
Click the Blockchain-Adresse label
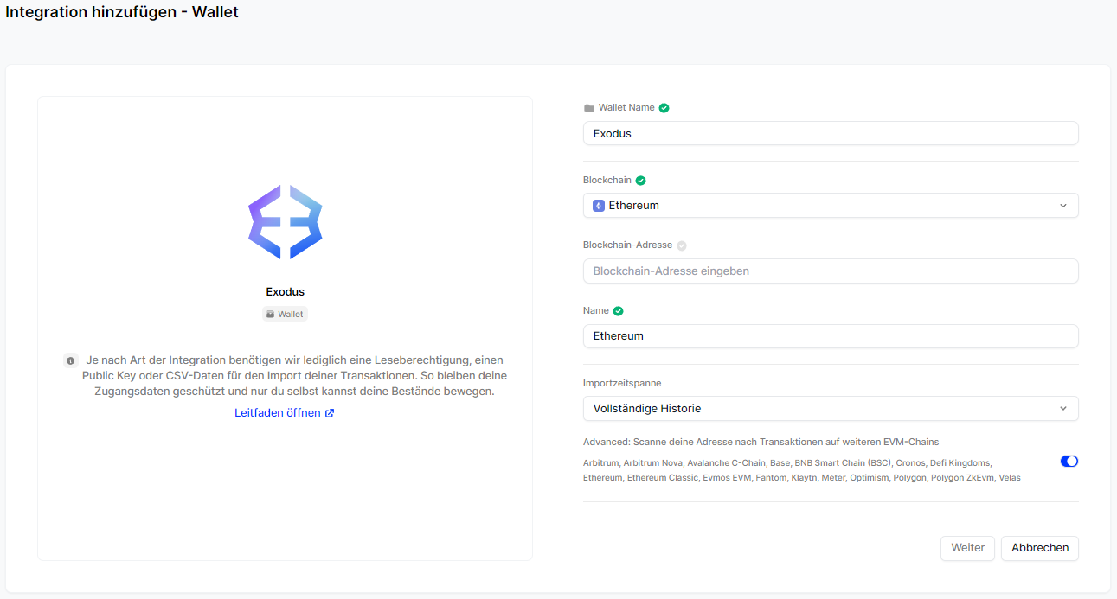coord(627,245)
